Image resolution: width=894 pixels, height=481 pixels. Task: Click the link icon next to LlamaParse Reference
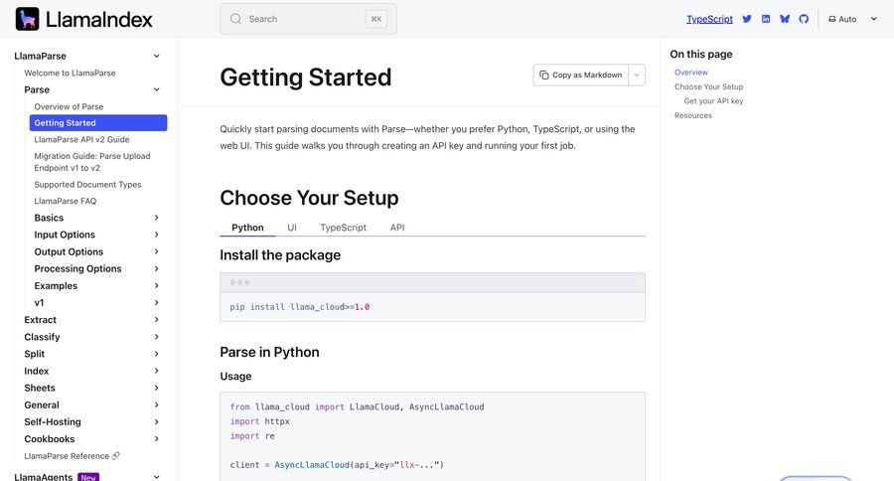(x=116, y=456)
